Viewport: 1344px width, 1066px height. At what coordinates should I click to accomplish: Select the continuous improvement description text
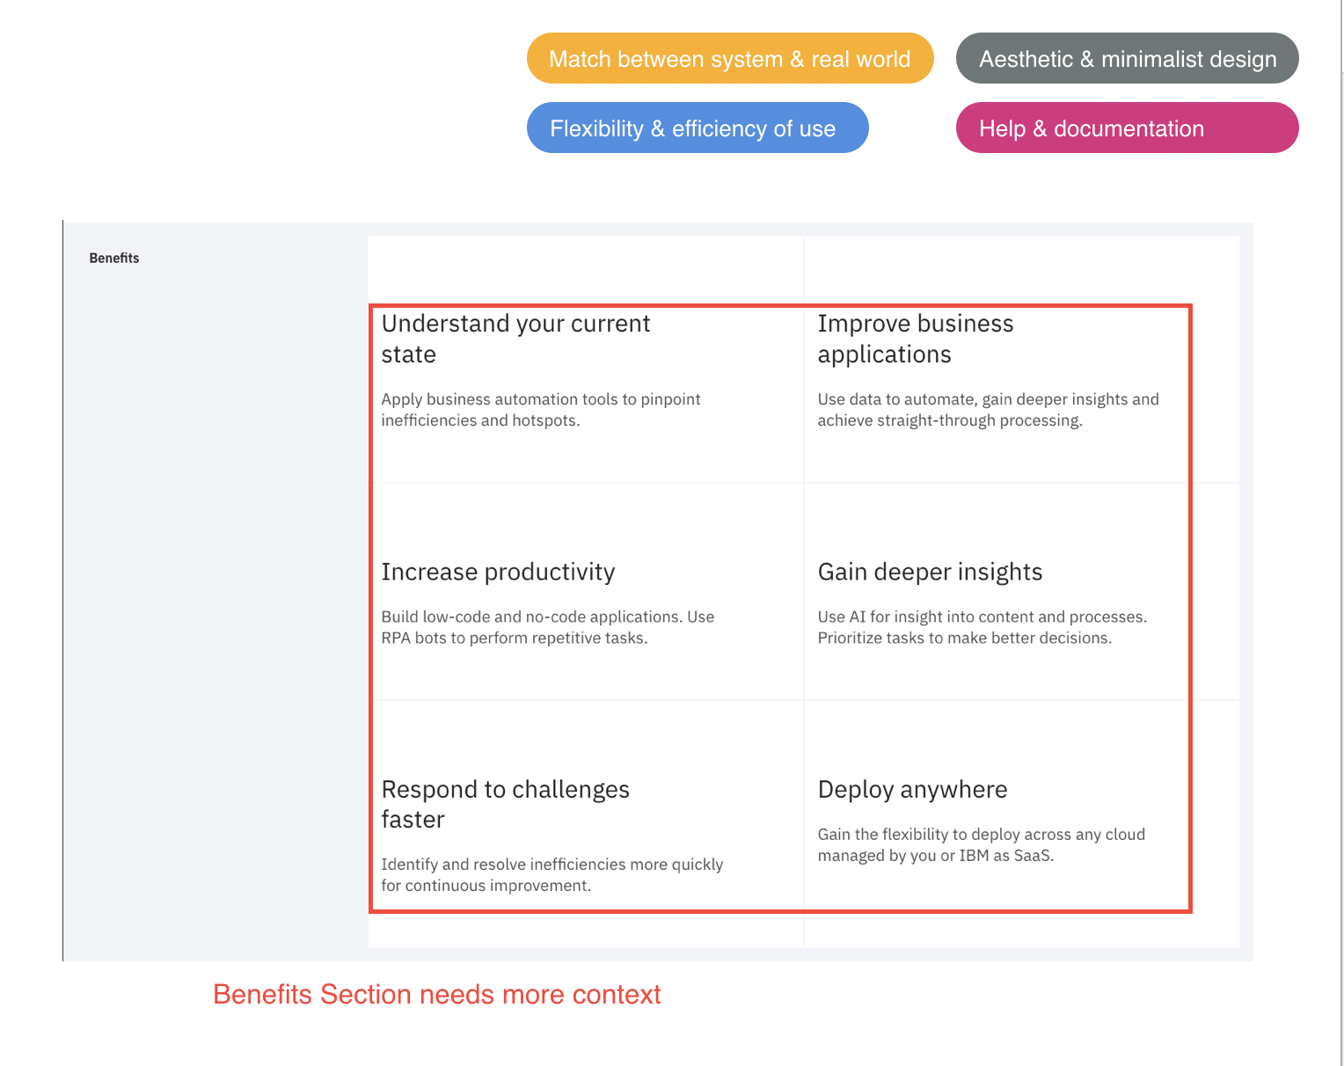point(551,875)
